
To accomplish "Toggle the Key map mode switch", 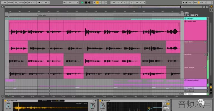I will click(x=190, y=3).
